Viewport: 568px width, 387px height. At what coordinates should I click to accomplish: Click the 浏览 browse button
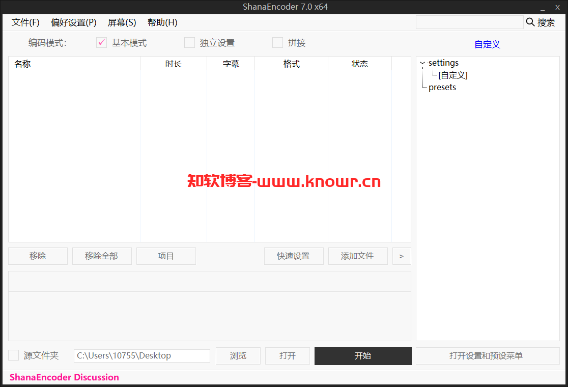[x=238, y=356]
